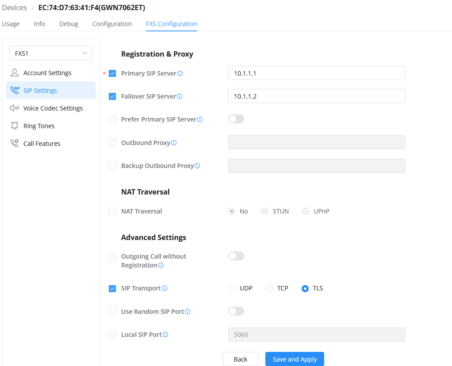
Task: Switch to the FXS Configuration tab
Action: pos(172,24)
